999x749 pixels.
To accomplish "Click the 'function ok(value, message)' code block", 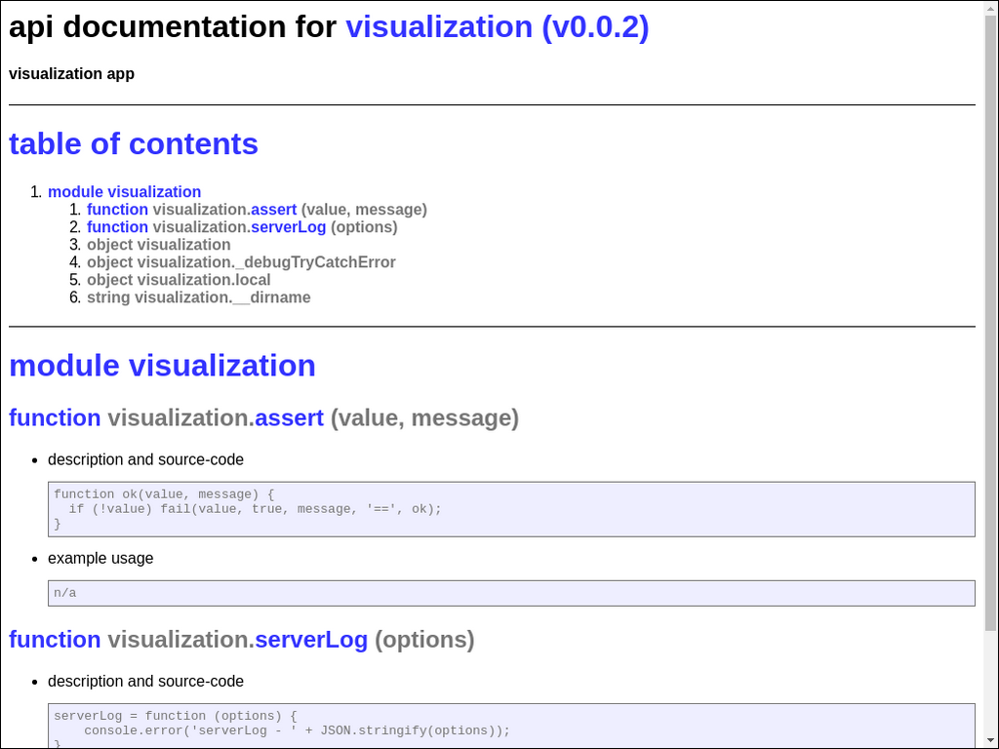I will (511, 509).
